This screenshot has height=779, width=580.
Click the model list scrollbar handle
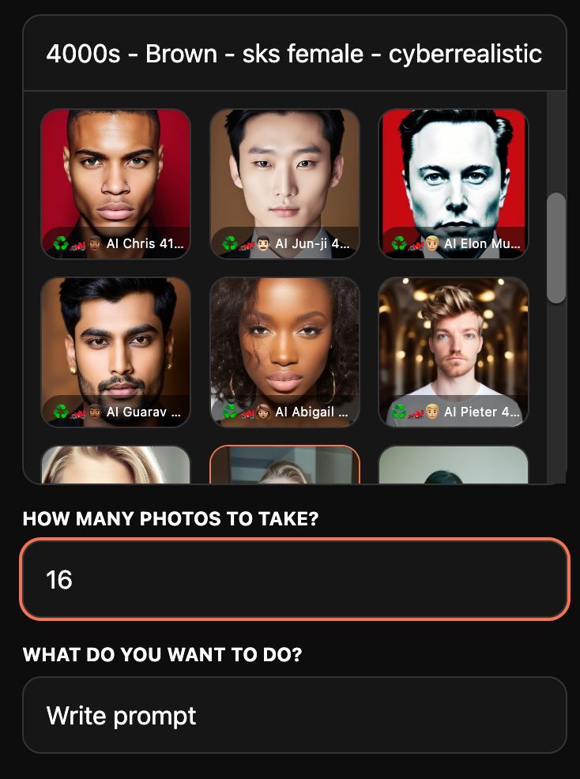(556, 248)
